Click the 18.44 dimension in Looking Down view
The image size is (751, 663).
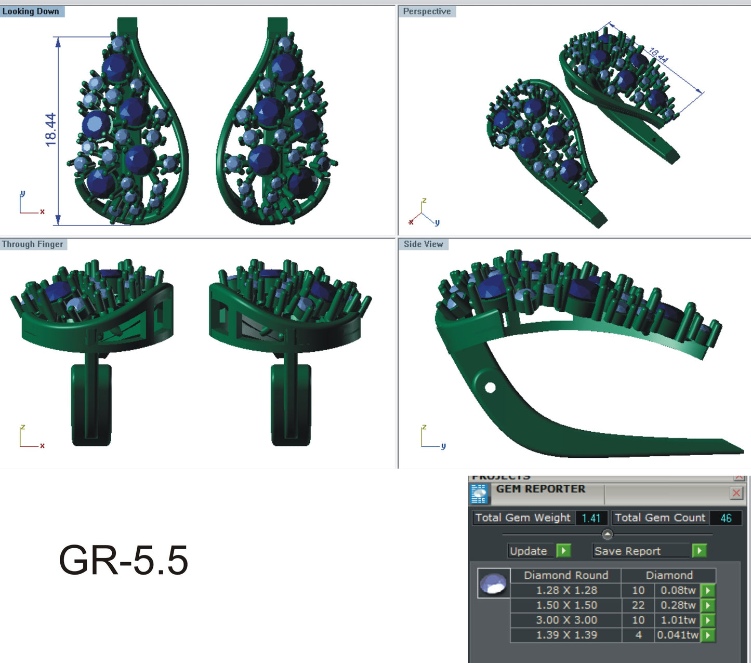pos(51,130)
